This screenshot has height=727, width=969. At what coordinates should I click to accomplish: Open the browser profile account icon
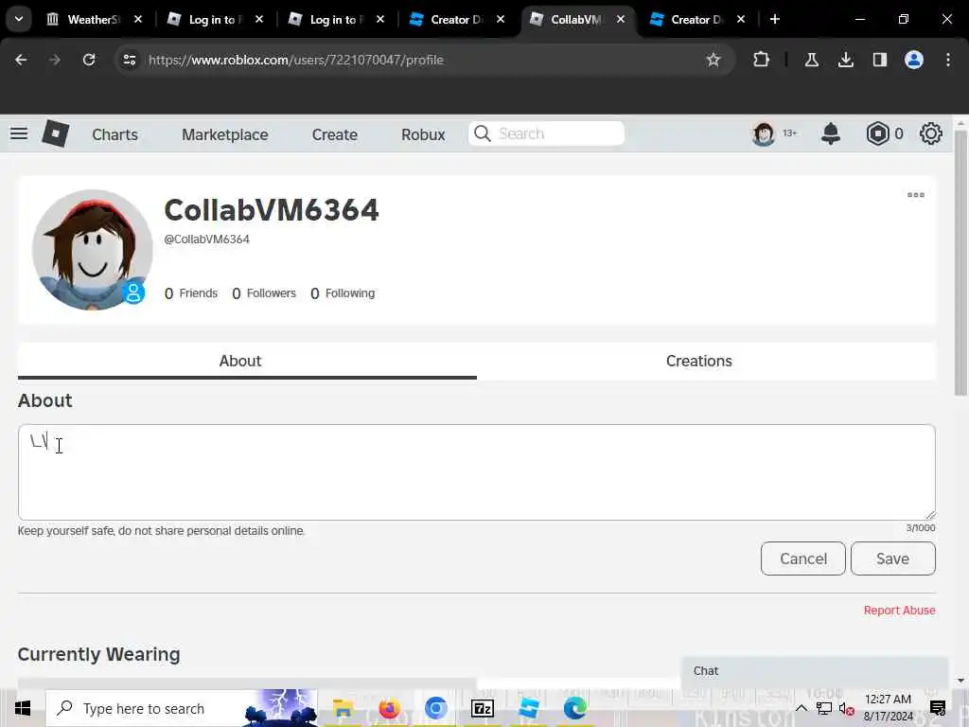click(913, 60)
